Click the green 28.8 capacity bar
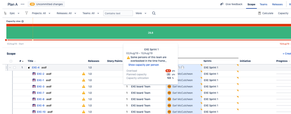The width and height of the screenshot is (291, 114). point(148,33)
